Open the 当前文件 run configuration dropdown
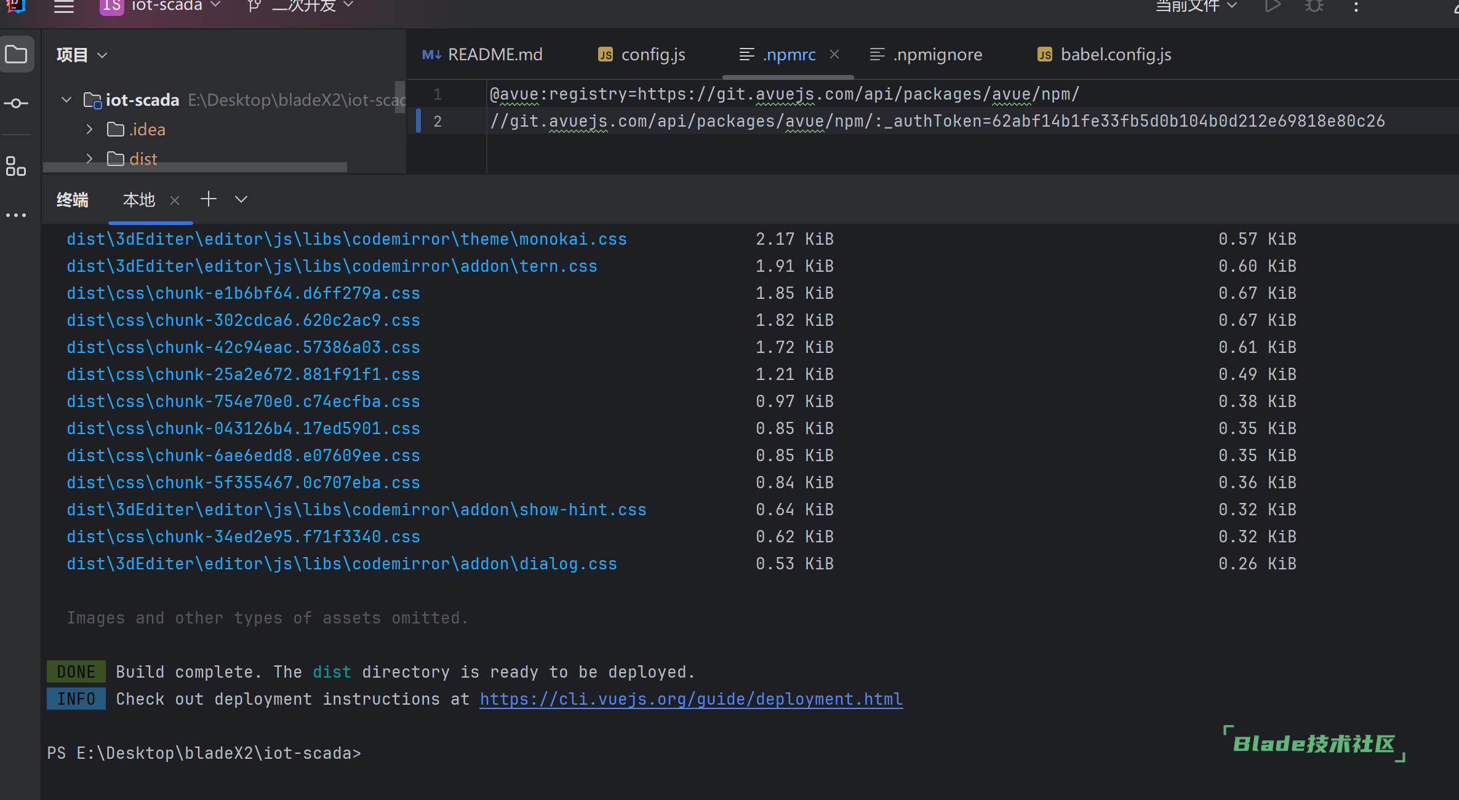This screenshot has height=800, width=1459. coord(1197,6)
